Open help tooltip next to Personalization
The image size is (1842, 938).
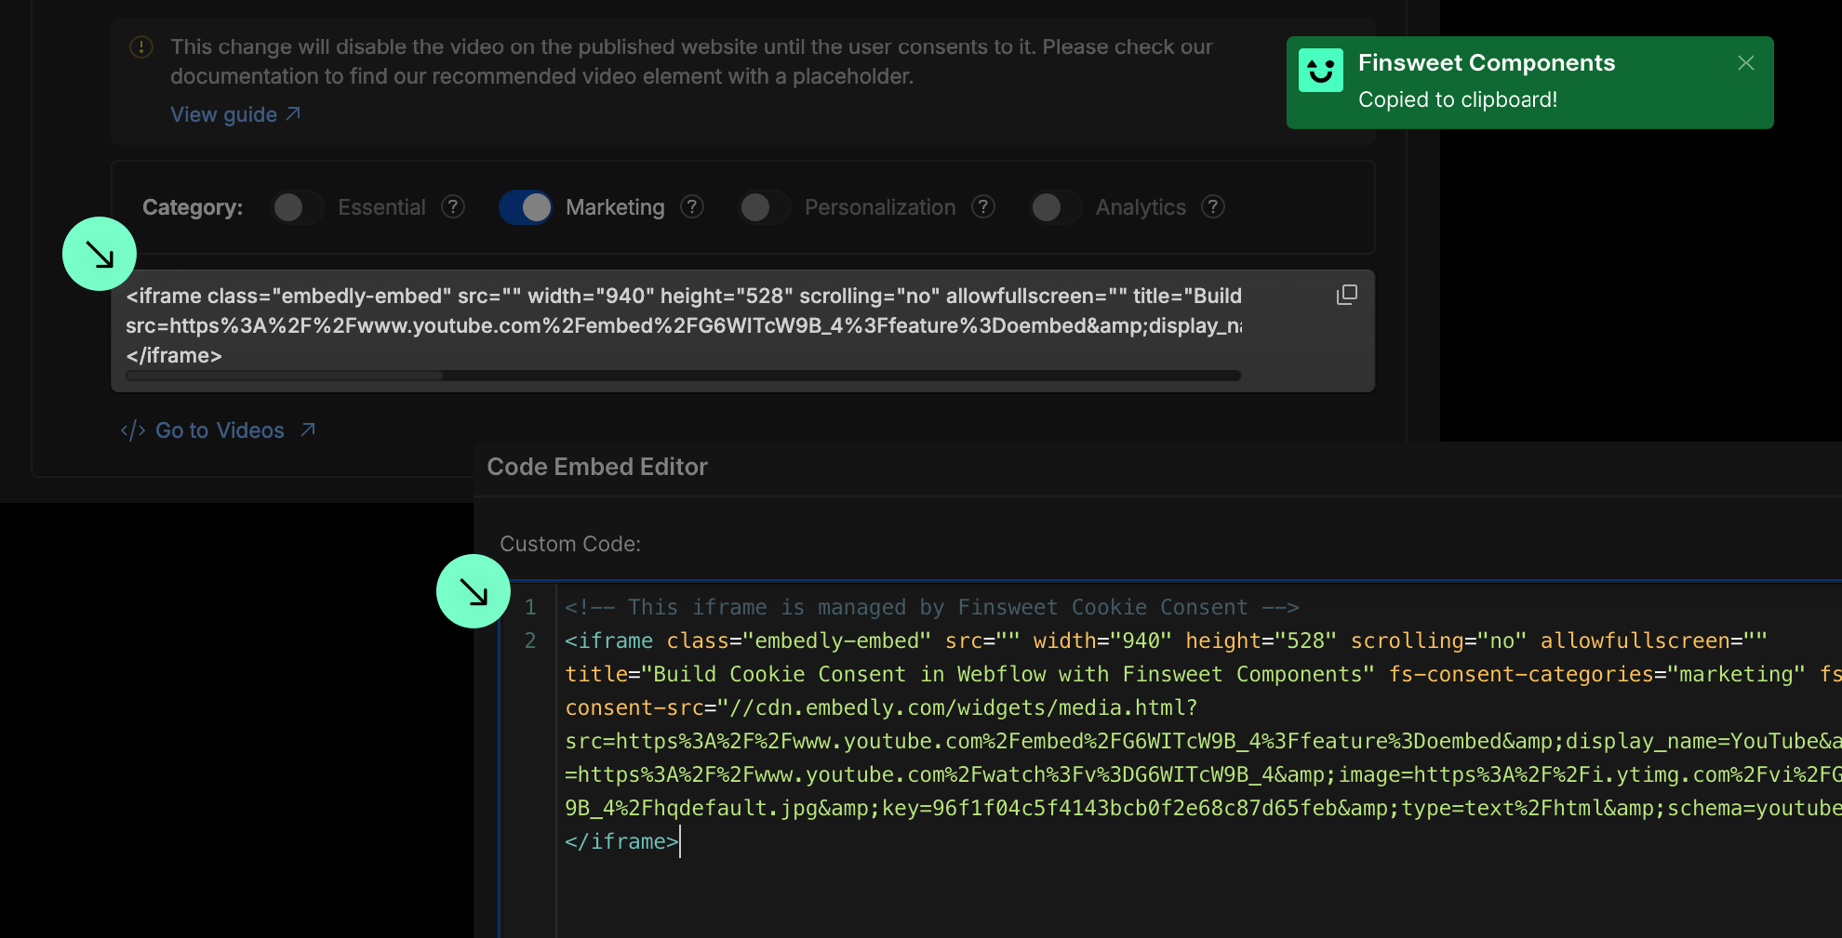(x=983, y=206)
